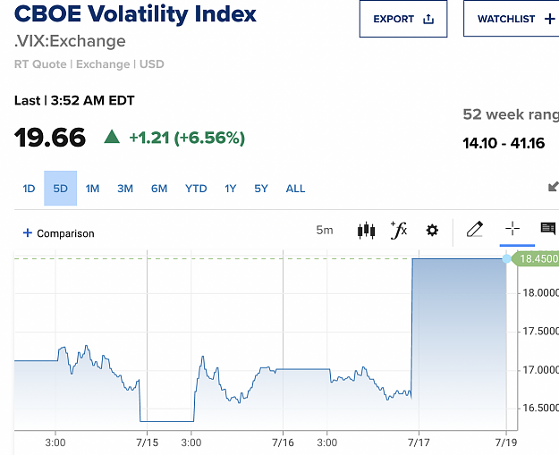The height and width of the screenshot is (455, 559).
Task: Open the candlestick chart type icon
Action: [366, 231]
